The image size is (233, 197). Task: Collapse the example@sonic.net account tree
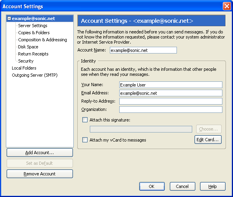[x=9, y=18]
